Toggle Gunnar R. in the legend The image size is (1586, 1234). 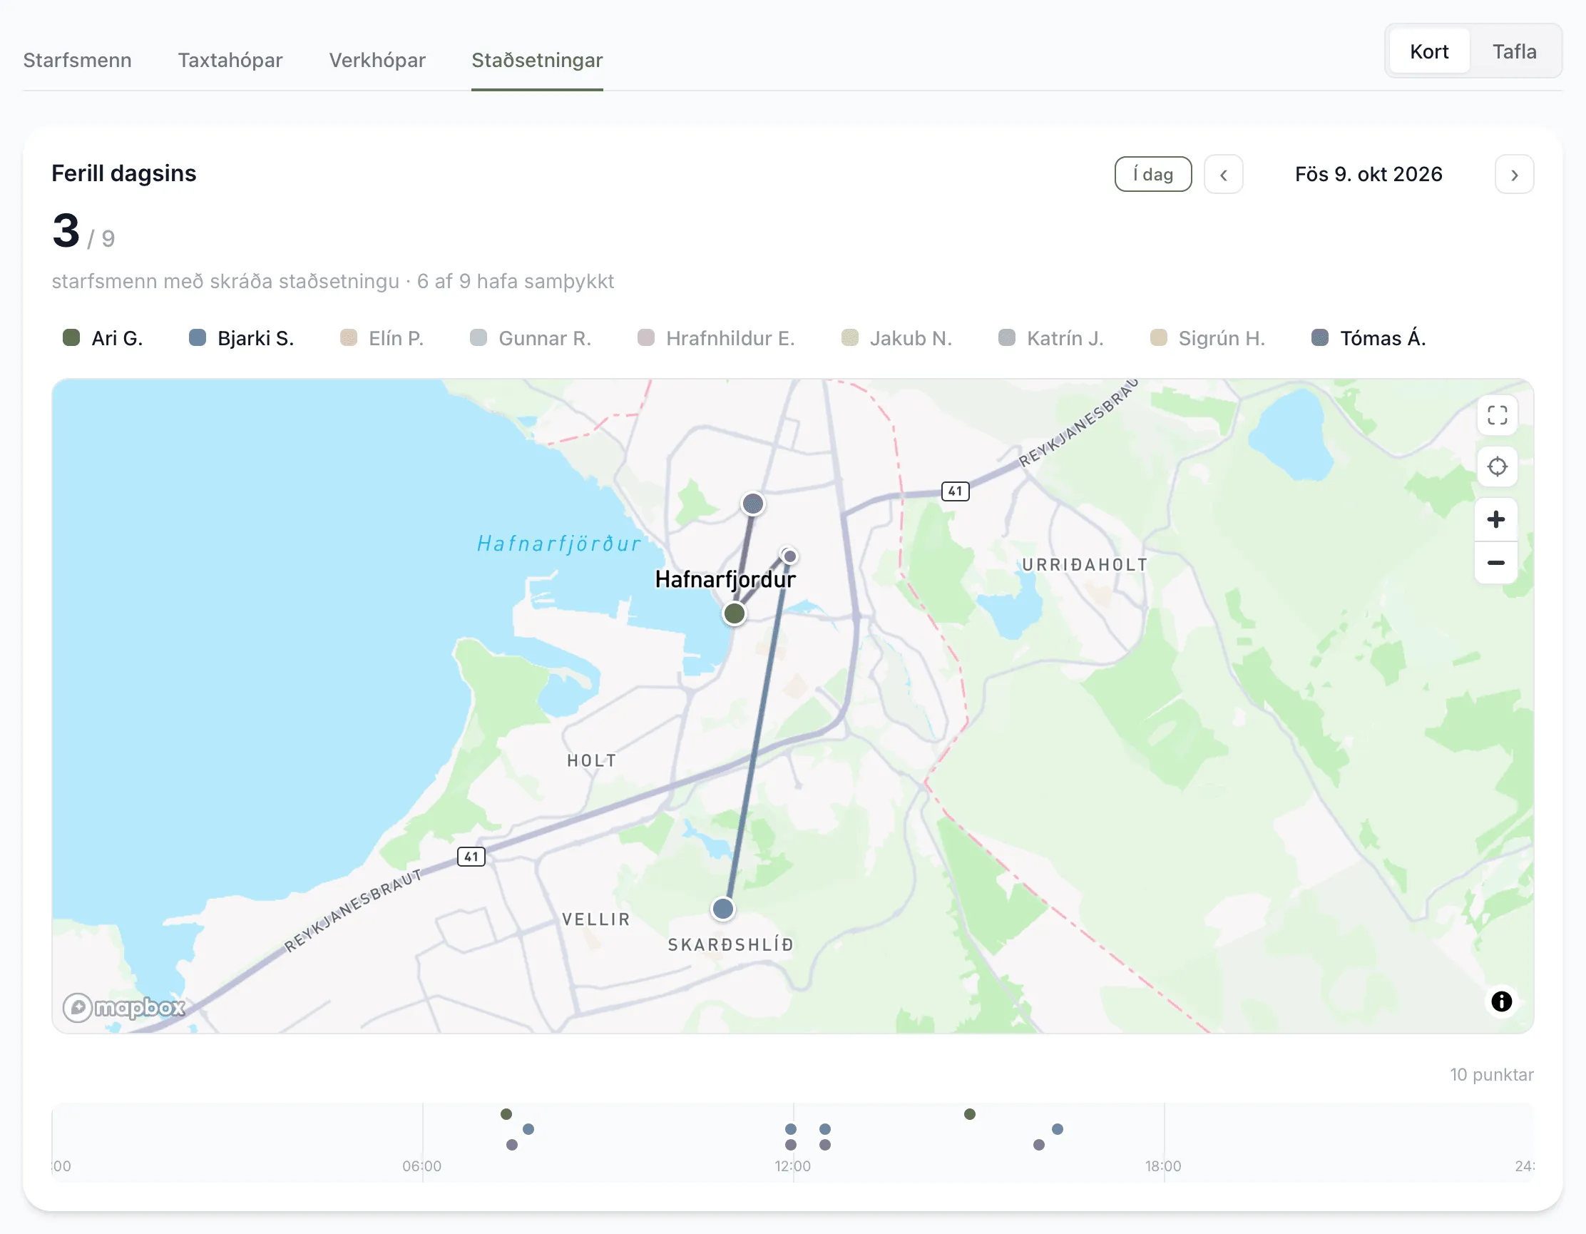click(531, 339)
